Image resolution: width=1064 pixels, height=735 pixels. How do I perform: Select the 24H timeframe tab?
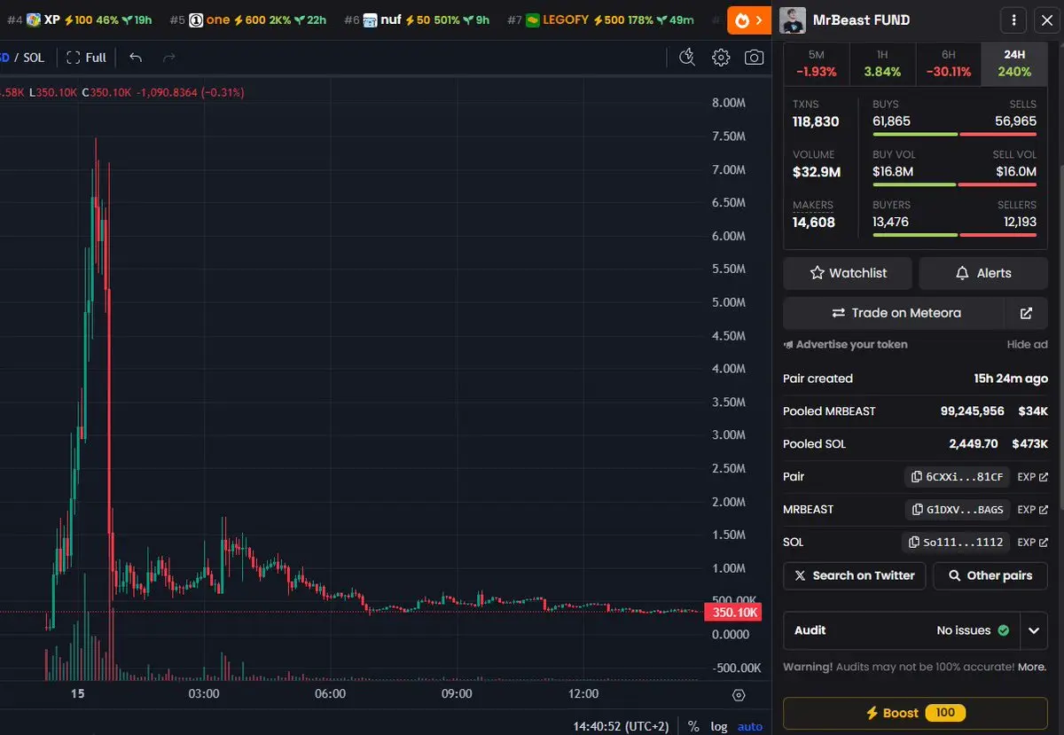coord(1014,63)
